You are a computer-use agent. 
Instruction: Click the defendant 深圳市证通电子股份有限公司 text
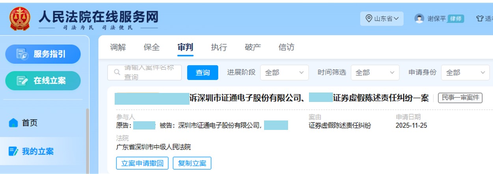(220, 126)
